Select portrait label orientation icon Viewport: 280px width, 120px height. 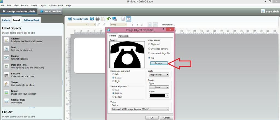(123, 19)
